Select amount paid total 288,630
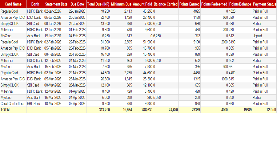The height and width of the screenshot is (154, 277). click(143, 110)
